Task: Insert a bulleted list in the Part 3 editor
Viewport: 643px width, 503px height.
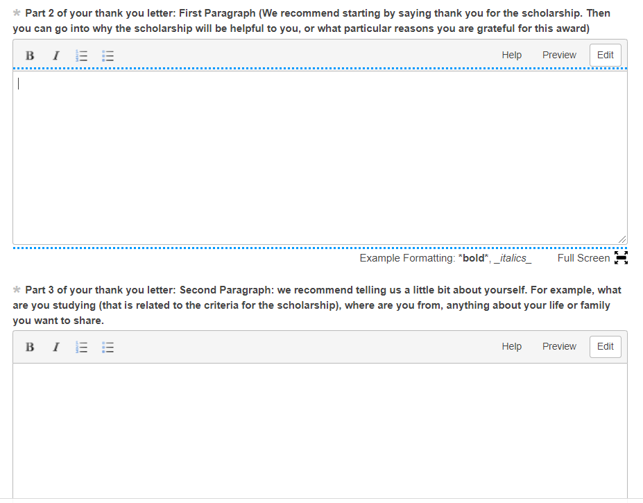Action: 108,347
